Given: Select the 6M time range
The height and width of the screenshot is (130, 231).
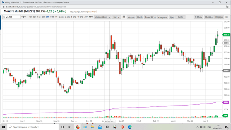Looking at the screenshot, I should point(48,17).
